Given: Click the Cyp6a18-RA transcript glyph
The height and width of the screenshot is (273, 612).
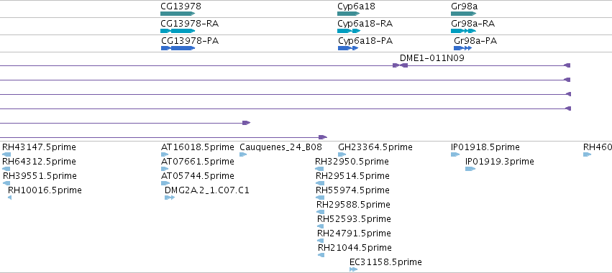Looking at the screenshot, I should coord(349,31).
